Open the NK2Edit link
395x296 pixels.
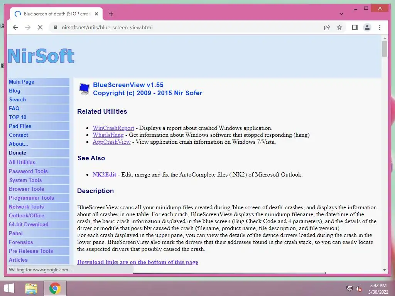[x=104, y=175]
